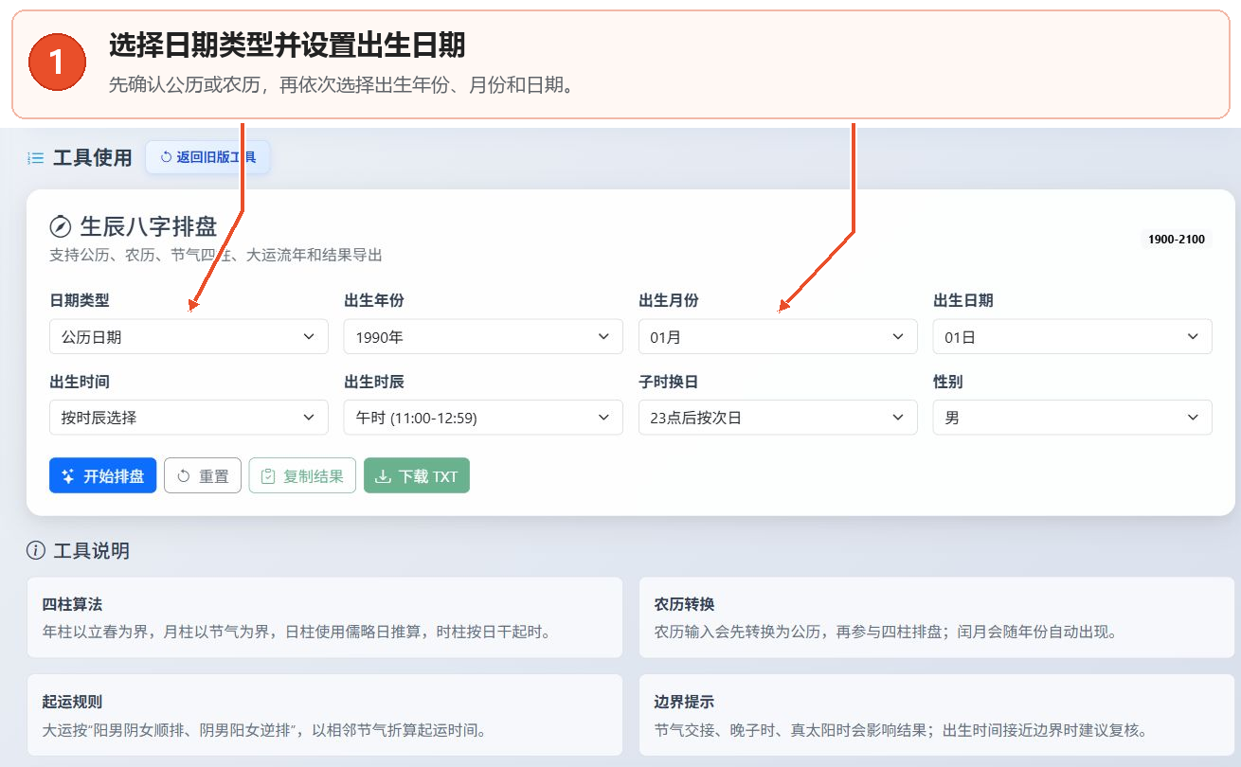Image resolution: width=1241 pixels, height=767 pixels.
Task: Click the 农历转换 info card
Action: click(936, 617)
